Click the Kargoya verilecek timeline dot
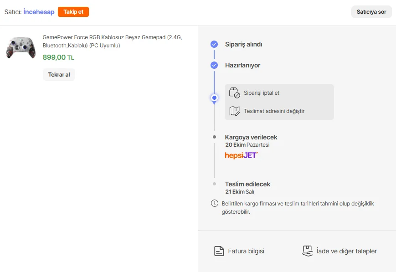Viewport: 396px width, 272px height. coord(214,137)
